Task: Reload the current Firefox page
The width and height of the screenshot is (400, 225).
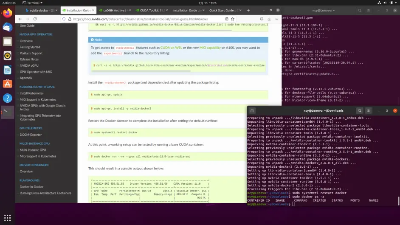Action: 35,19
